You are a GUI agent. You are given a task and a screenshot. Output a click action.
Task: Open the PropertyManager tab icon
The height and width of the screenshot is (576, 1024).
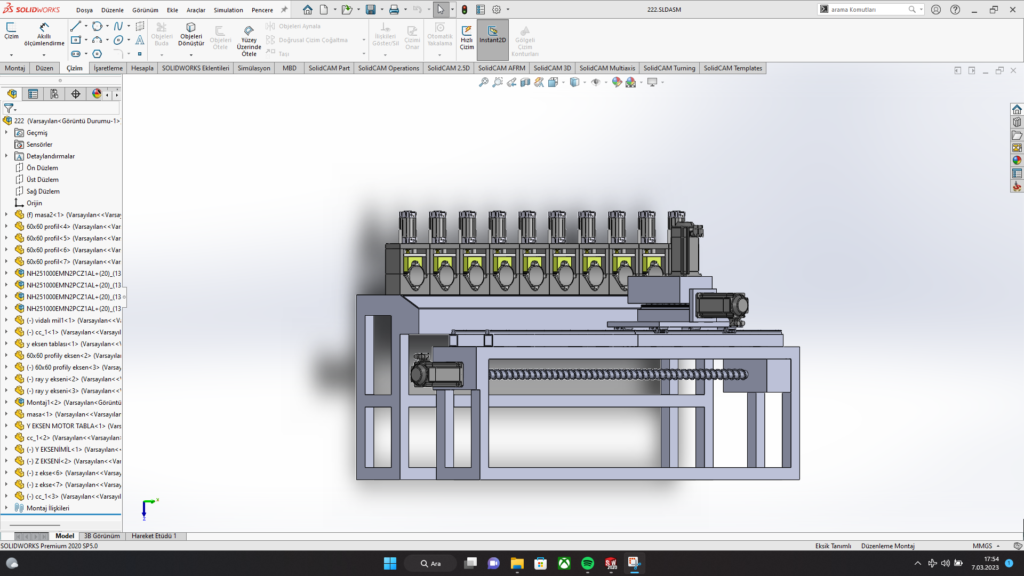pyautogui.click(x=33, y=94)
